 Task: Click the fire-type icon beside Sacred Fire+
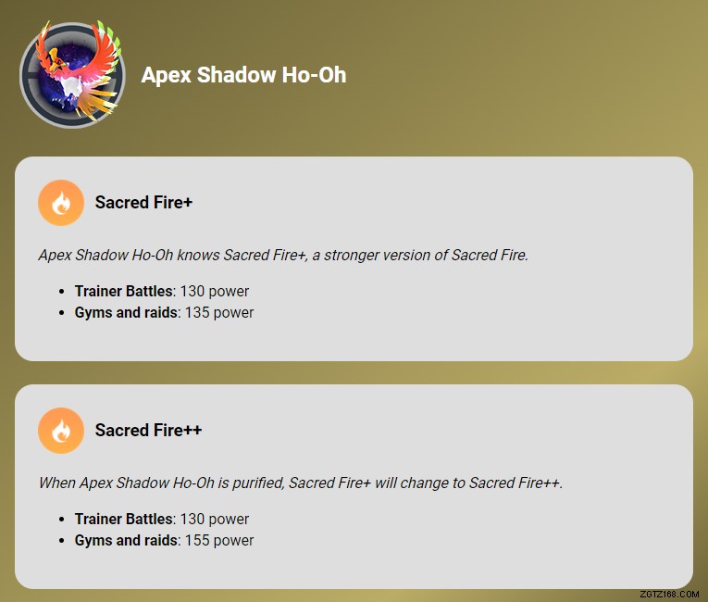pyautogui.click(x=61, y=203)
